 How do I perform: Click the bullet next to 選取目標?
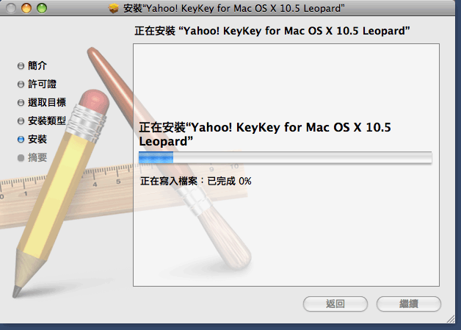tap(21, 102)
